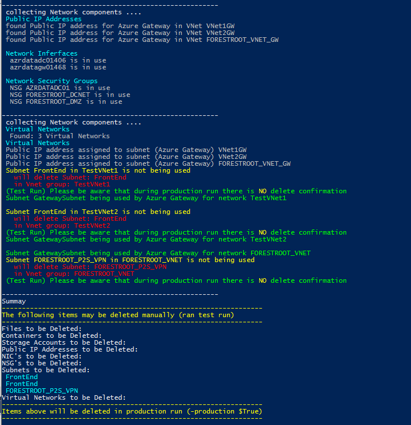The image size is (411, 425).
Task: Click the 'Network Inferfaces' heading text
Action: 42,53
